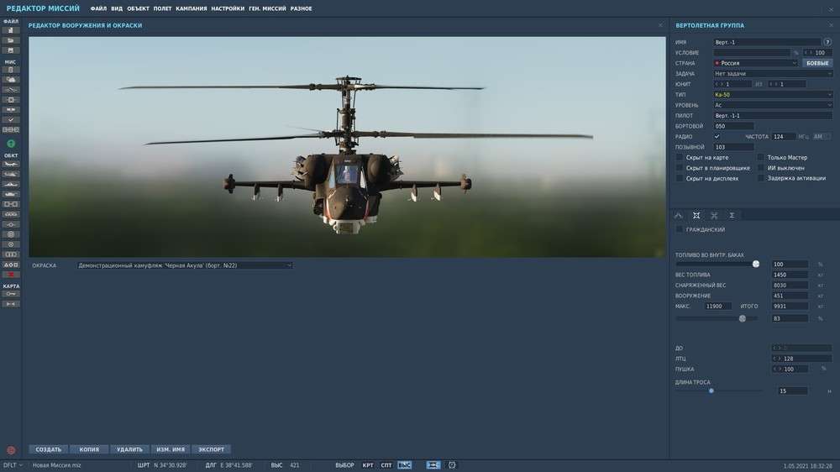Open the type dropdown showing Ka-50
Viewport: 840px width, 472px height.
(773, 95)
